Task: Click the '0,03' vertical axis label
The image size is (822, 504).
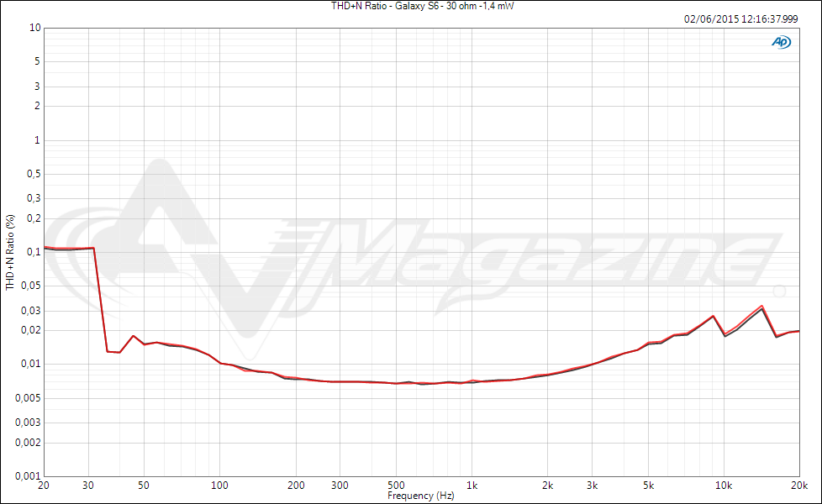Action: click(31, 311)
